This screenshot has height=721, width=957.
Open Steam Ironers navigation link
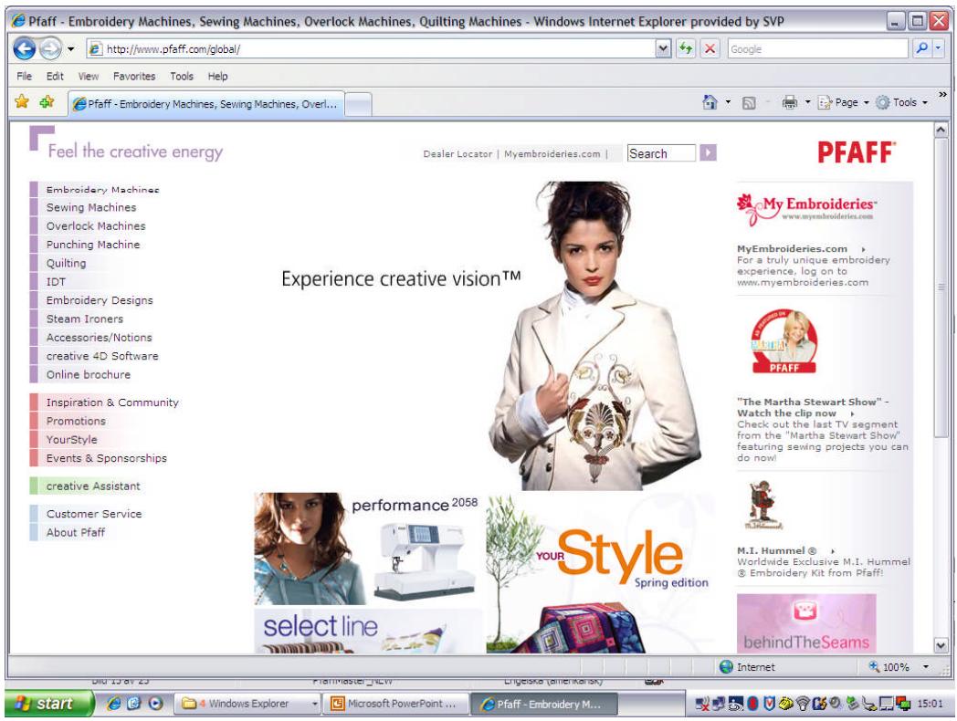85,319
